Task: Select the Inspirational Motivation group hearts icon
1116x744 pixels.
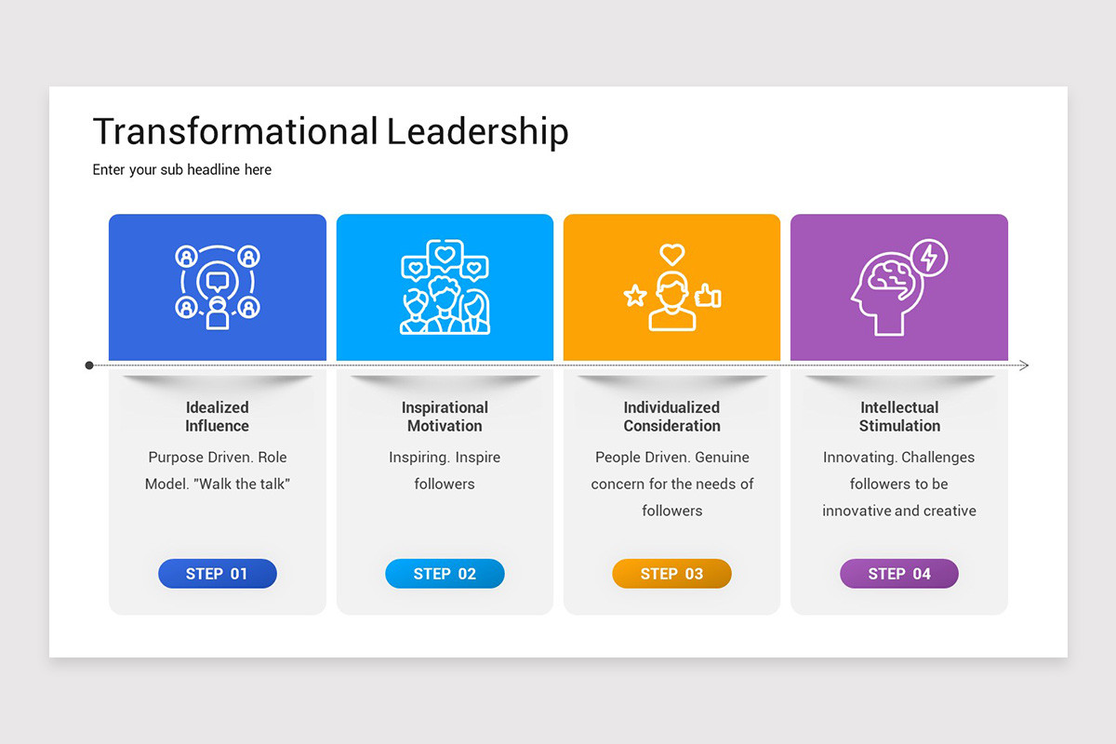Action: click(445, 287)
